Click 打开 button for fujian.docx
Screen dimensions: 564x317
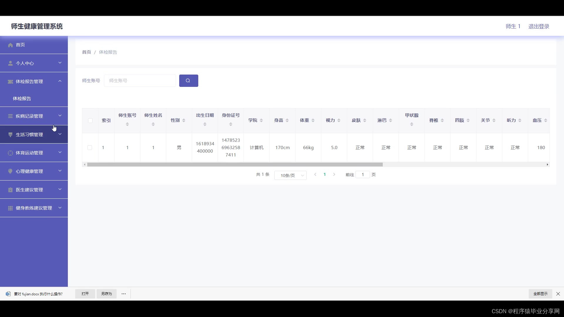coord(85,294)
